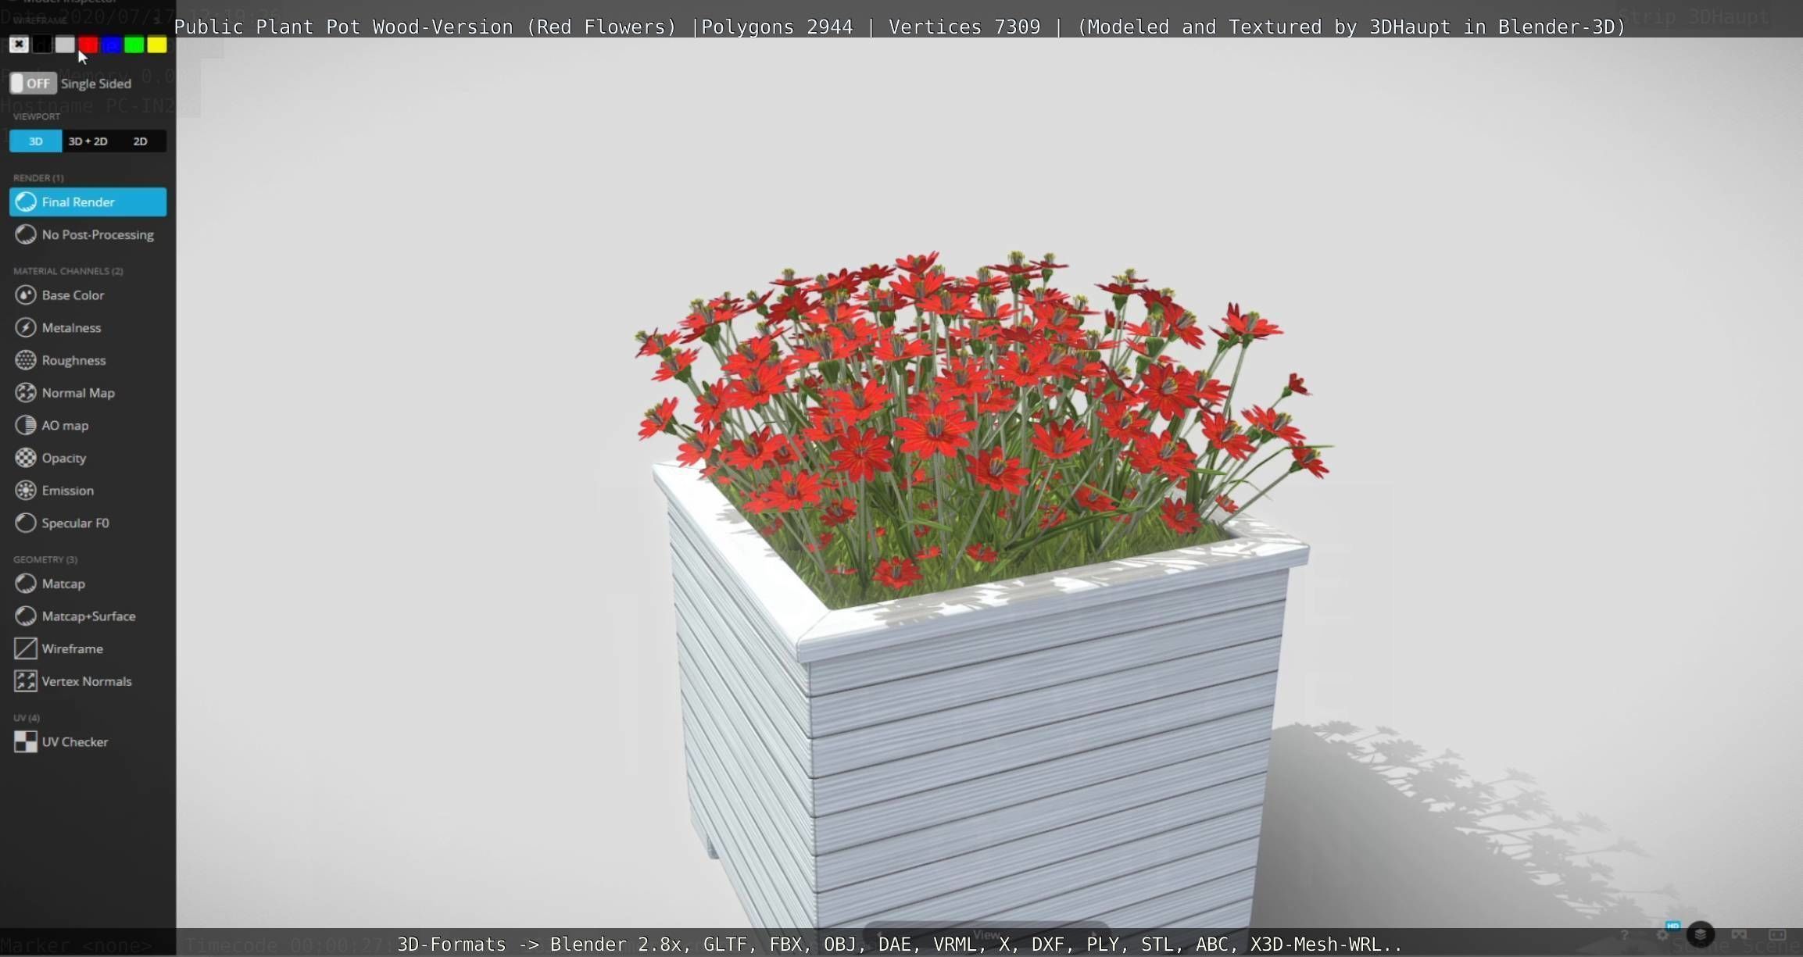Switch viewport to 2D only
1803x957 pixels.
140,141
